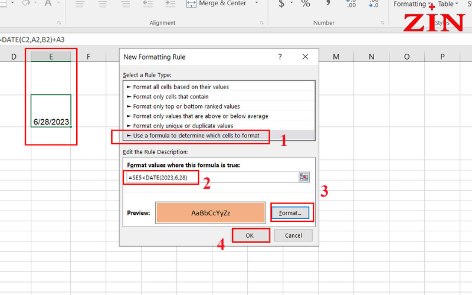
Task: Click the Cancel button
Action: tap(293, 235)
